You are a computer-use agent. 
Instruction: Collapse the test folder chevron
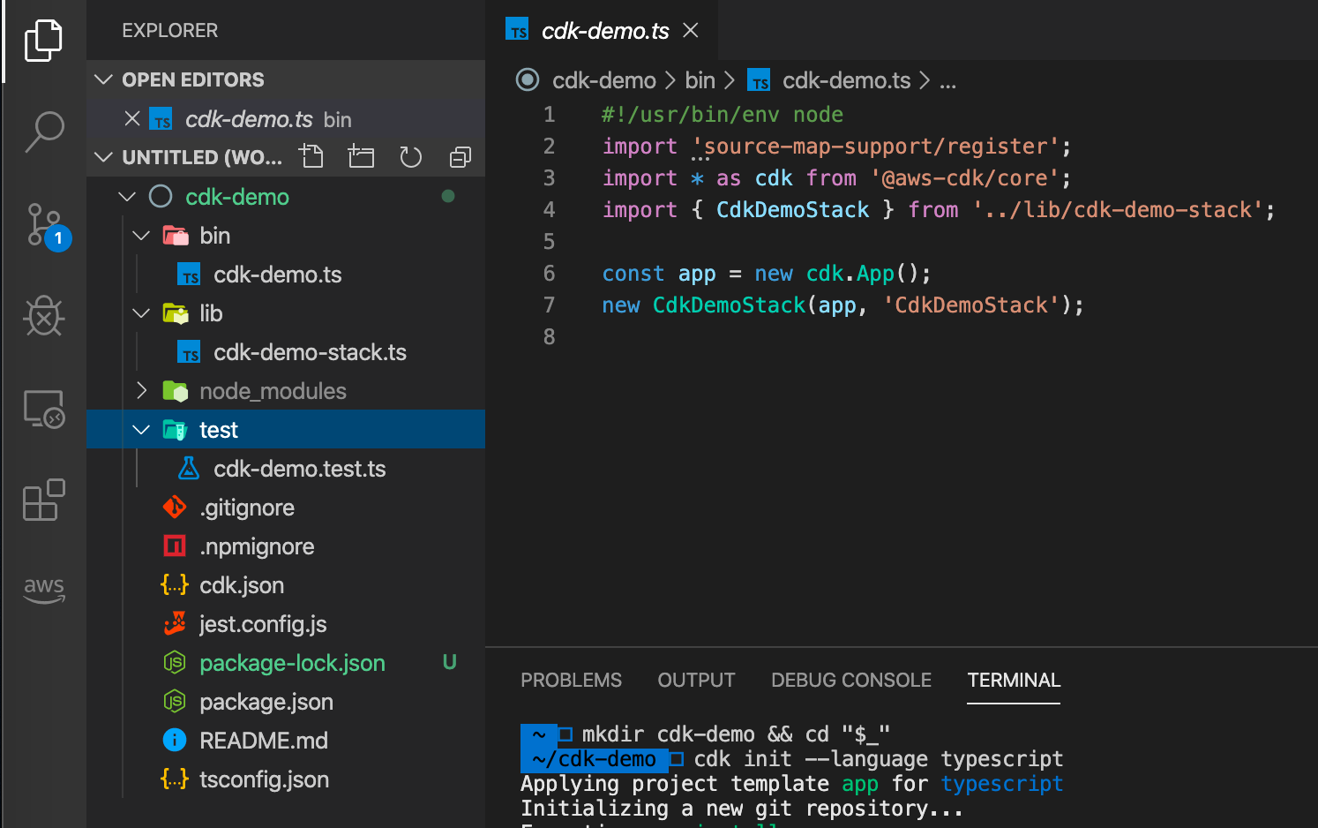[141, 429]
